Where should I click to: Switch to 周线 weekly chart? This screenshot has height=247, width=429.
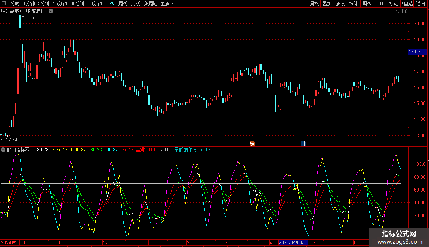pyautogui.click(x=123, y=3)
